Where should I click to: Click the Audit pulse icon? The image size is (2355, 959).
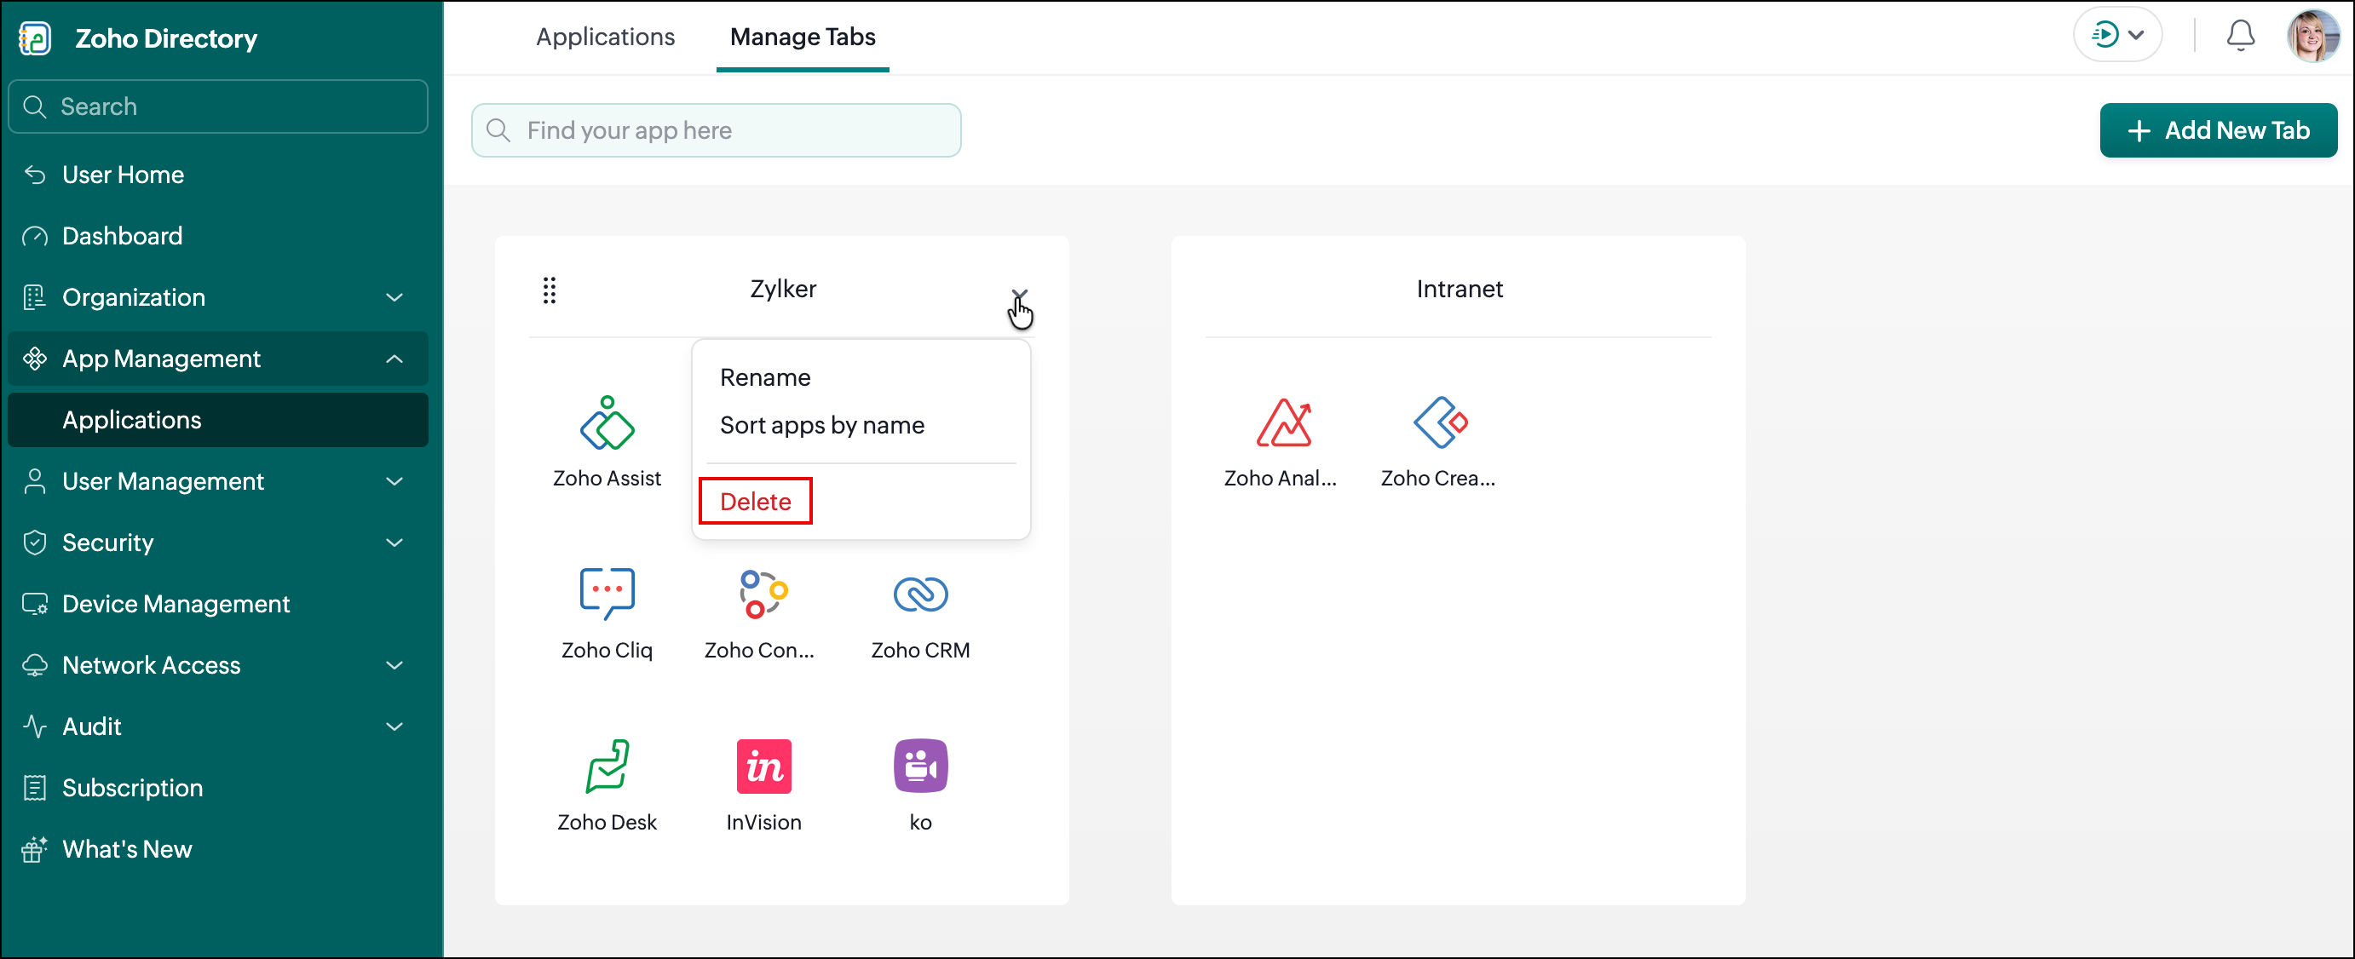pyautogui.click(x=35, y=726)
